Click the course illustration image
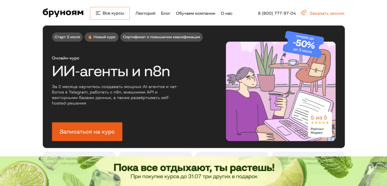The height and width of the screenshot is (186, 387). (280, 91)
